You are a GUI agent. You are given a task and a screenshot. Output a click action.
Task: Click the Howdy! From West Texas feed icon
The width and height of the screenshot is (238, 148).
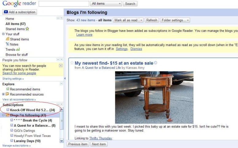coord(12,135)
